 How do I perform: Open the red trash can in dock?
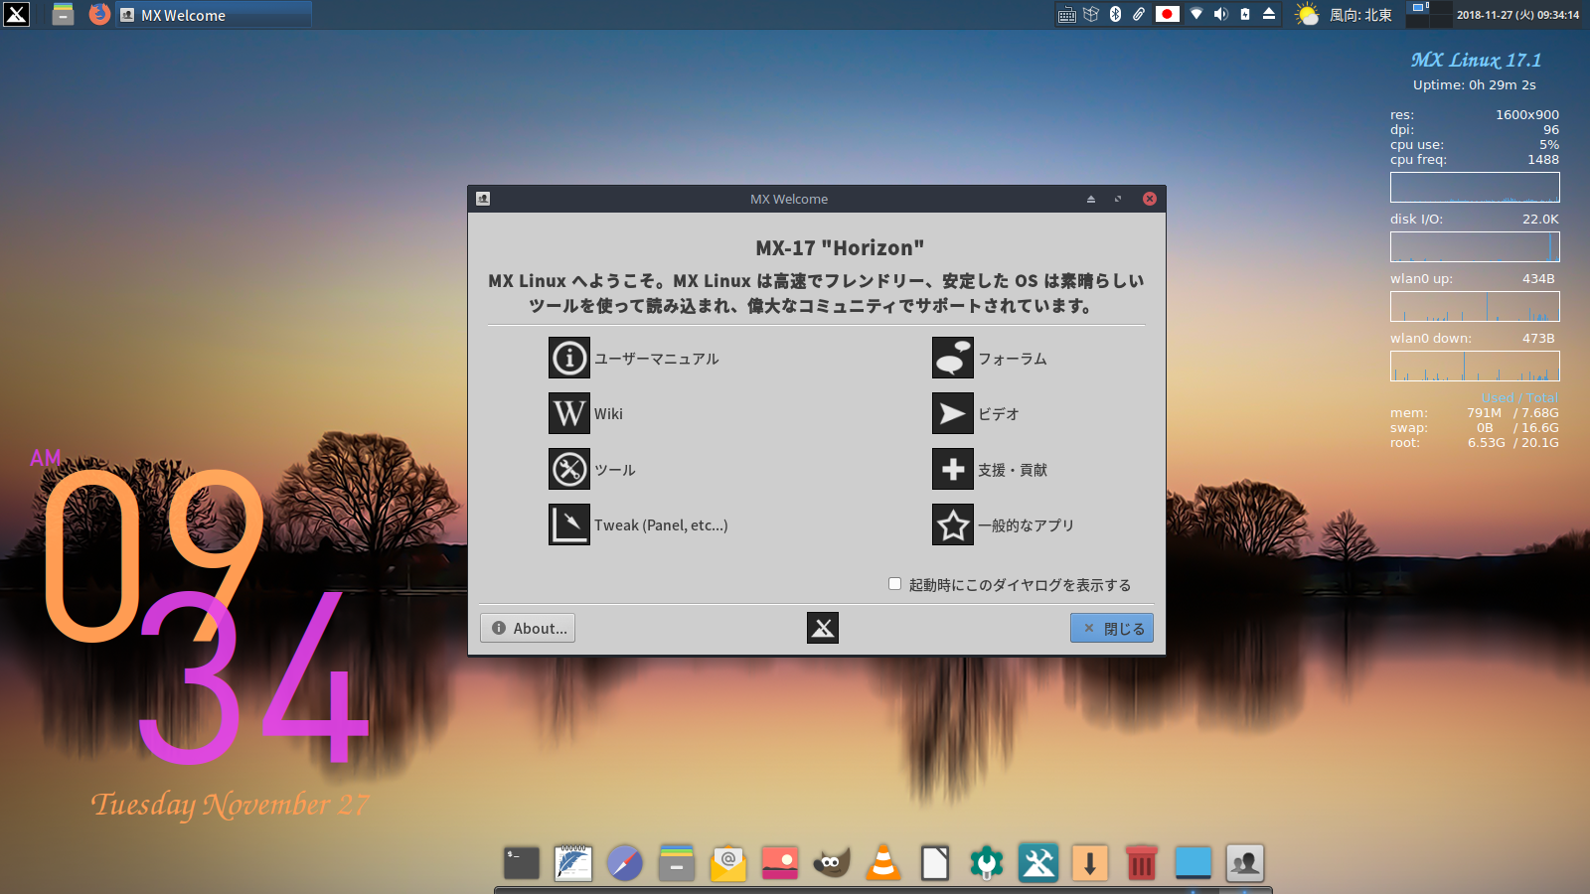1142,863
